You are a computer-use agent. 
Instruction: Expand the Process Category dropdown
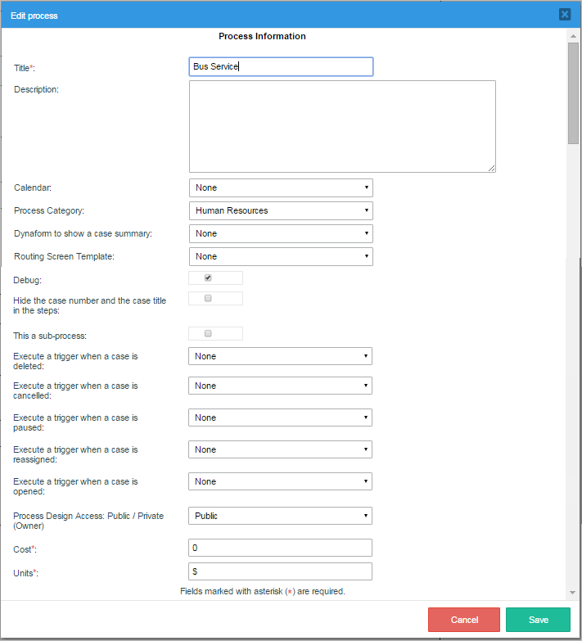tap(281, 210)
